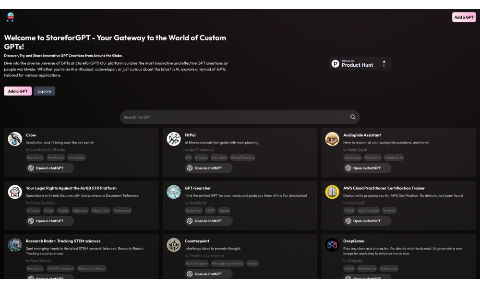Click Add a GPT beside the Explore button

pyautogui.click(x=18, y=91)
